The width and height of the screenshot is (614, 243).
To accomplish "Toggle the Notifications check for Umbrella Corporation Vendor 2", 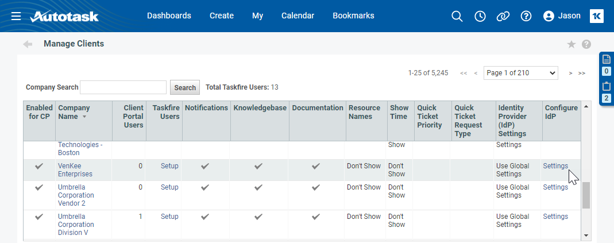I will coord(206,187).
